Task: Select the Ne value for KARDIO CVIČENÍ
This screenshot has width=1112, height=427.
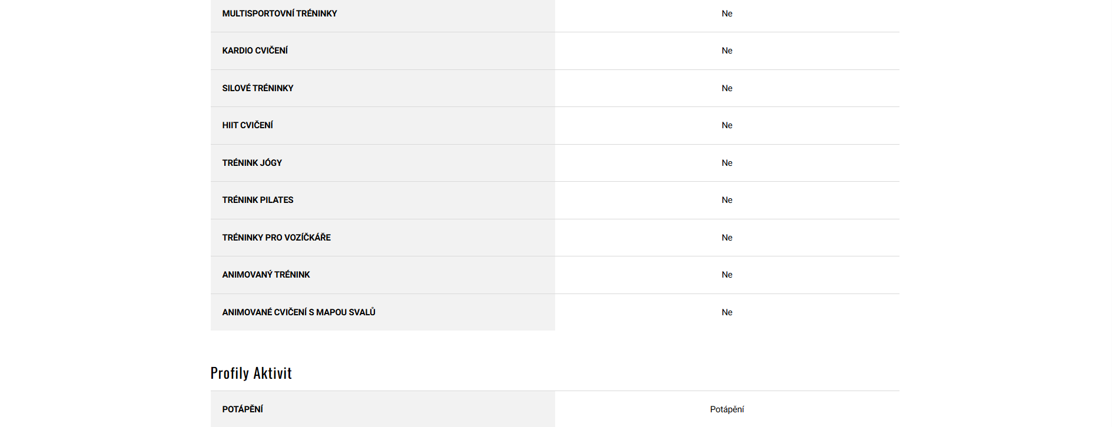Action: (727, 51)
